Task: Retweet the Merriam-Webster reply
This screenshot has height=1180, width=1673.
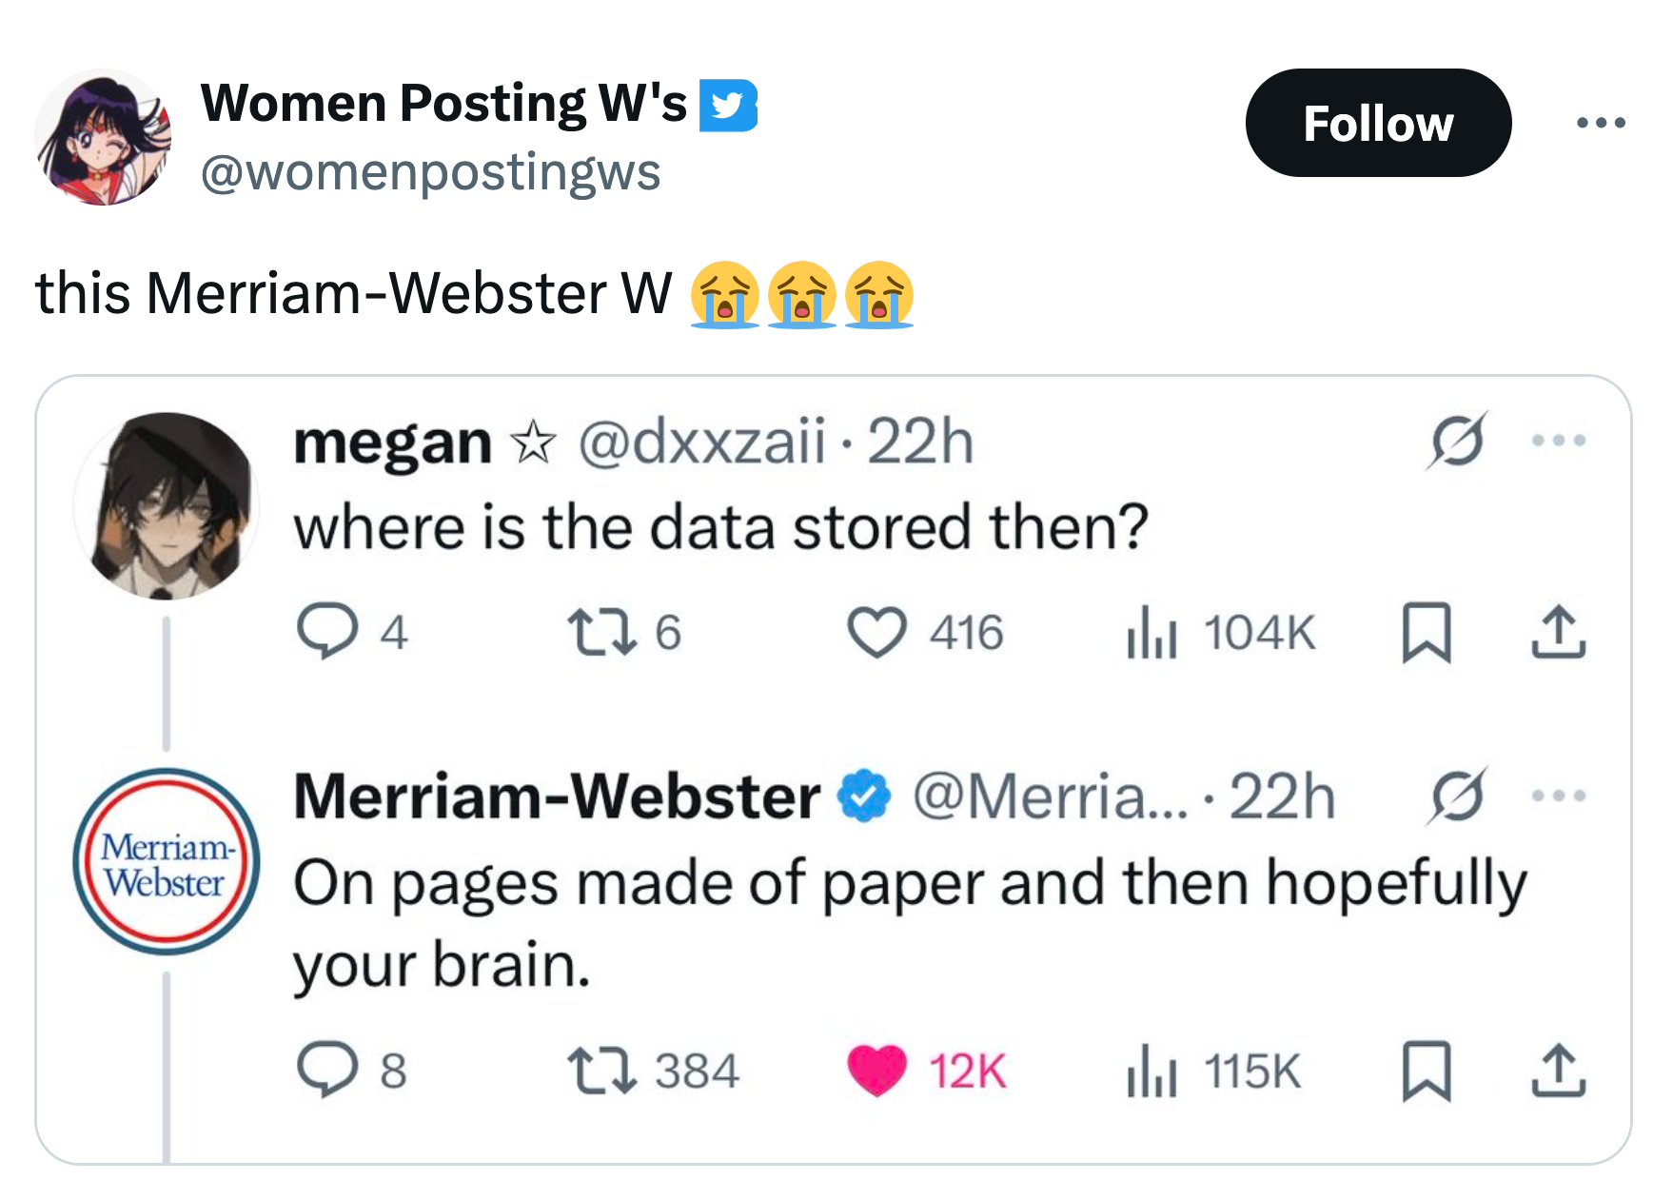Action: (x=601, y=1071)
